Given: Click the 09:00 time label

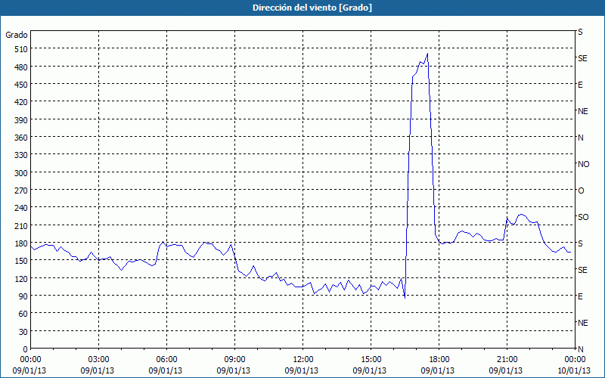Looking at the screenshot, I should click(234, 360).
